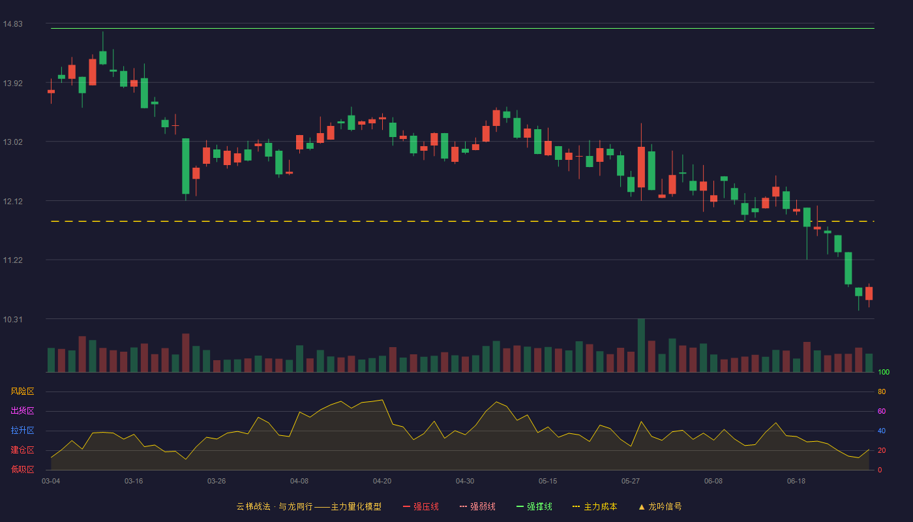This screenshot has height=522, width=913.
Task: Click the 04-30 date label
Action: (x=465, y=481)
